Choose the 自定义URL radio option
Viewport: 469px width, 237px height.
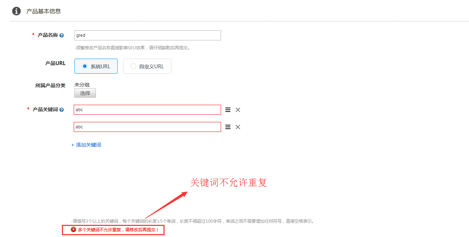click(133, 66)
